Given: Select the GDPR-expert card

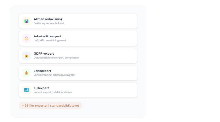Looking at the screenshot, I should [x=105, y=56].
